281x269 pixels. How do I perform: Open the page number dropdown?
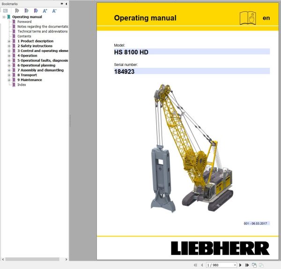tap(235, 265)
